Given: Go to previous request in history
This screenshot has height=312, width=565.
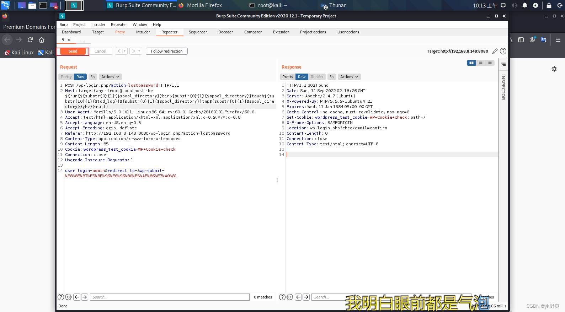Looking at the screenshot, I should (x=119, y=51).
